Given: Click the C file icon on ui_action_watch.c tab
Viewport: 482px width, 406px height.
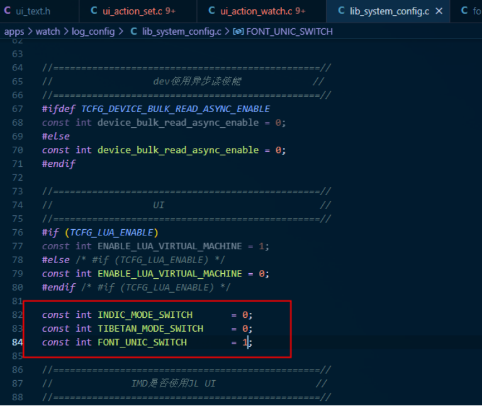Looking at the screenshot, I should [x=211, y=11].
